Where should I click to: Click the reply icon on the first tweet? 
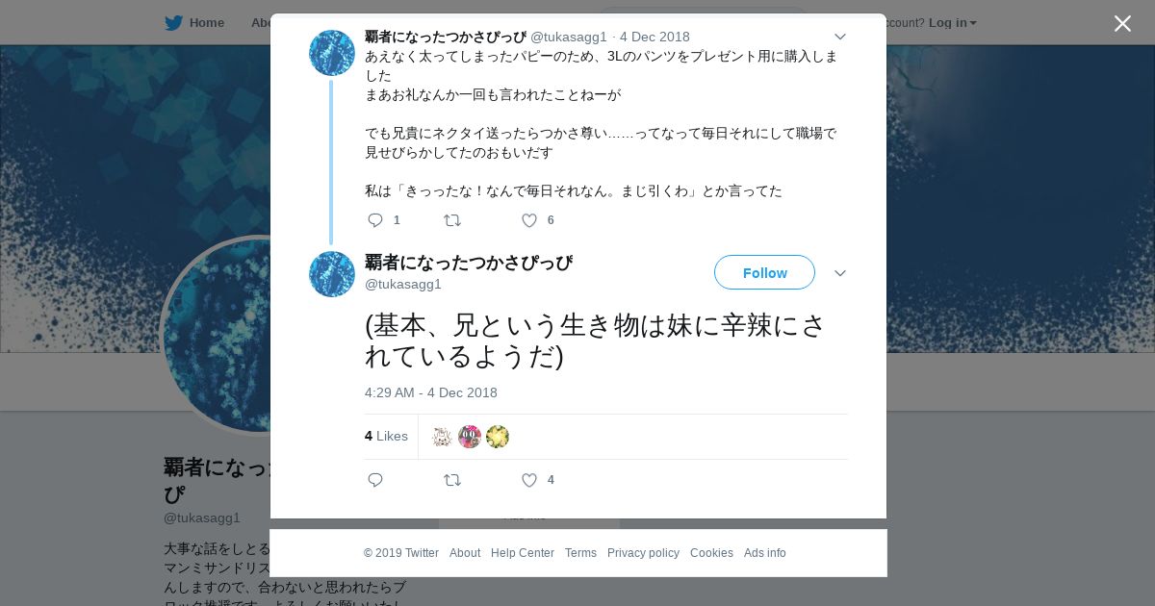pyautogui.click(x=375, y=220)
